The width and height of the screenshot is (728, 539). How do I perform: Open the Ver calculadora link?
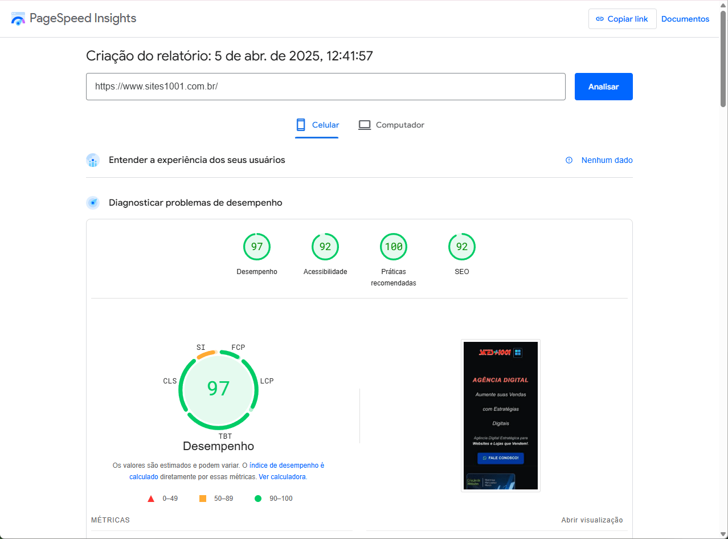point(282,477)
